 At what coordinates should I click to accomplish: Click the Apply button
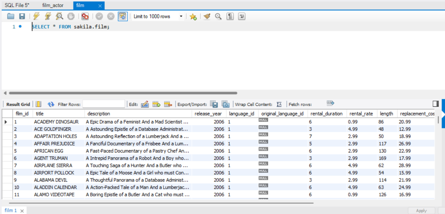coord(421,211)
